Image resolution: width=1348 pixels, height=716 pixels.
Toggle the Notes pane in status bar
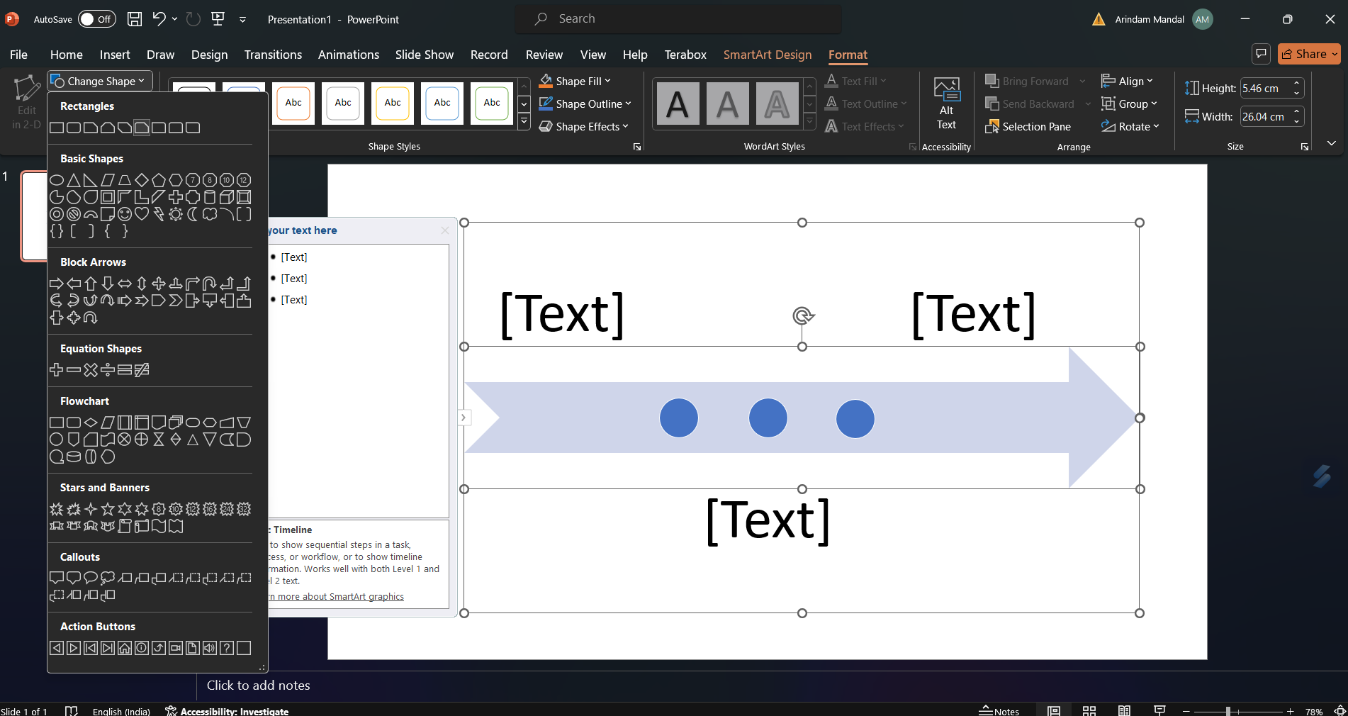pos(999,710)
